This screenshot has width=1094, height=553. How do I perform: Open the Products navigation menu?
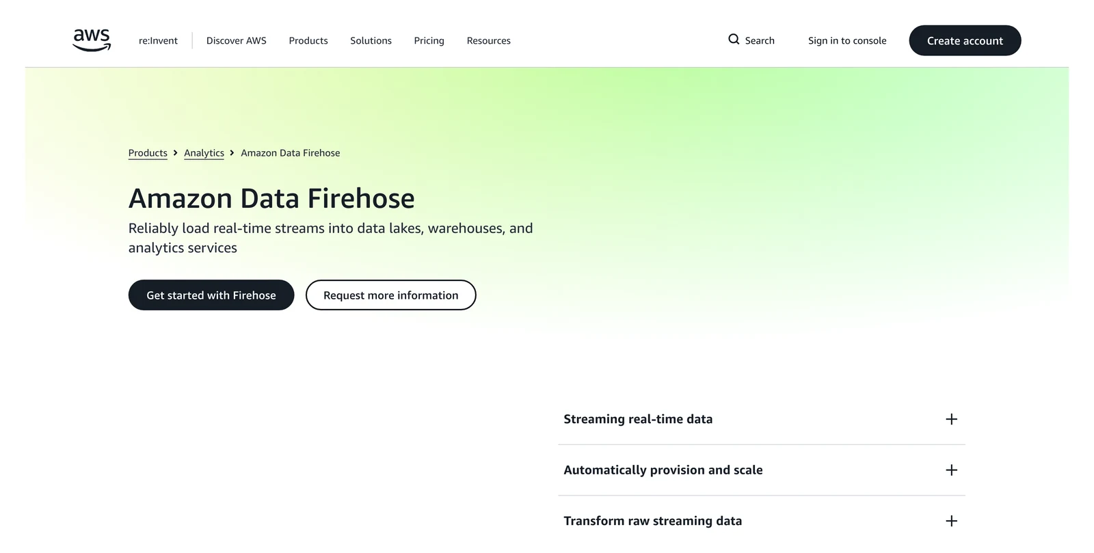point(308,41)
